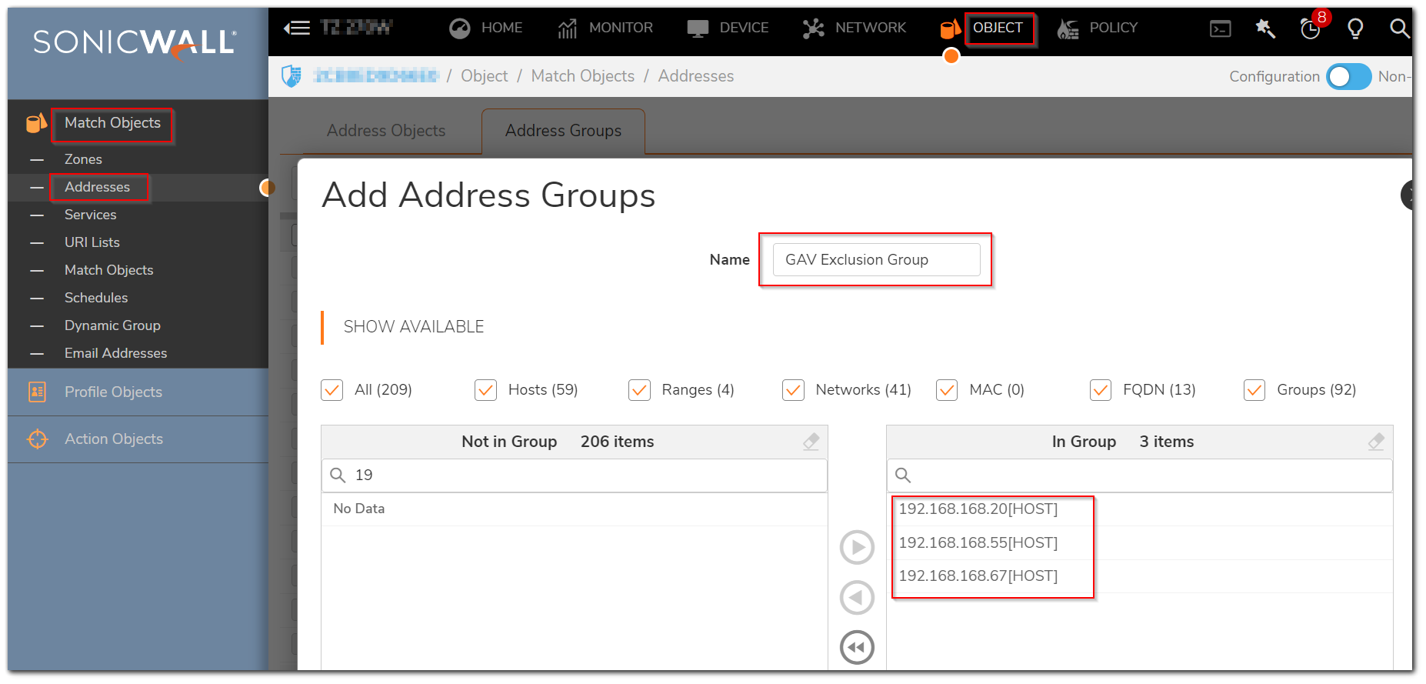Select the Match Objects sub-item under Zones list
1426x684 pixels.
[x=108, y=270]
